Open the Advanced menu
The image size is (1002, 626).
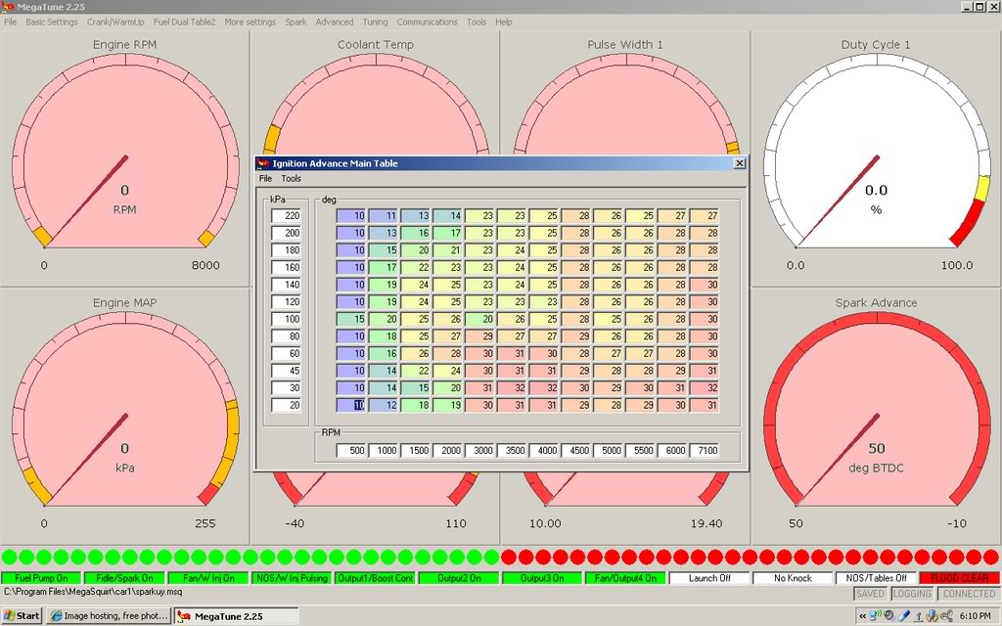335,22
